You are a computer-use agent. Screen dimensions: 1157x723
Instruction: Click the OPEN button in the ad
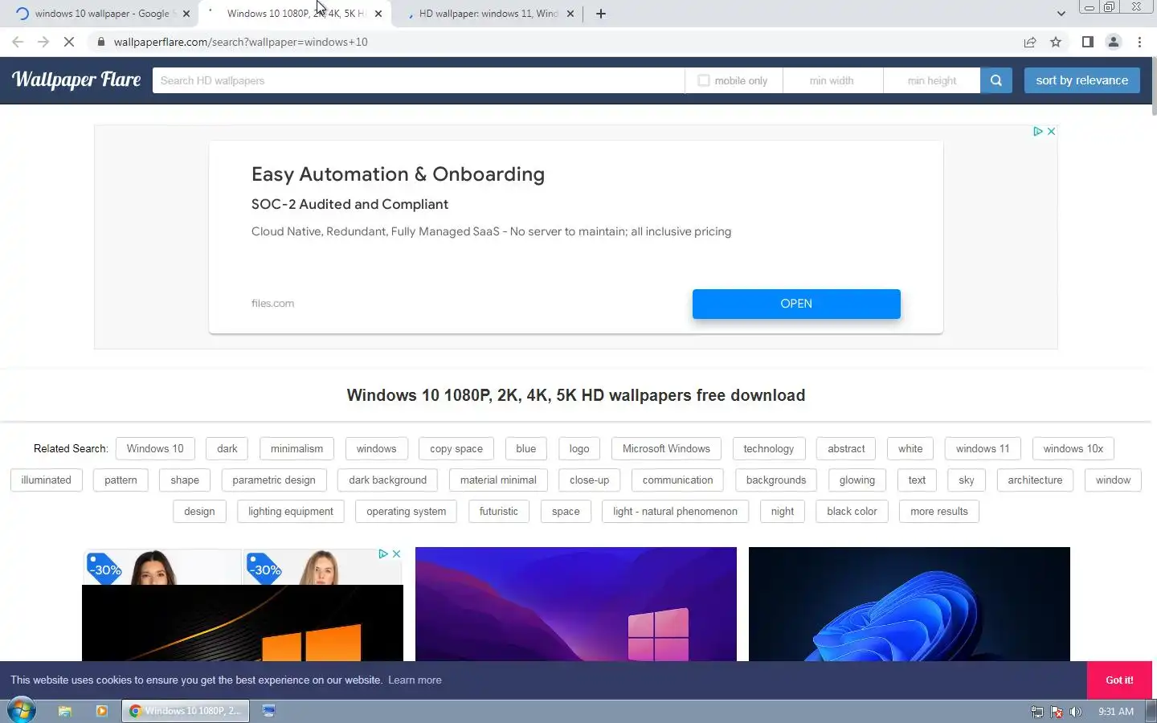[796, 304]
